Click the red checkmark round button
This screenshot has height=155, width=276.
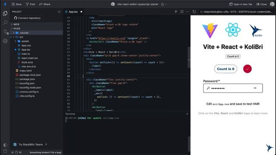pyautogui.click(x=247, y=69)
